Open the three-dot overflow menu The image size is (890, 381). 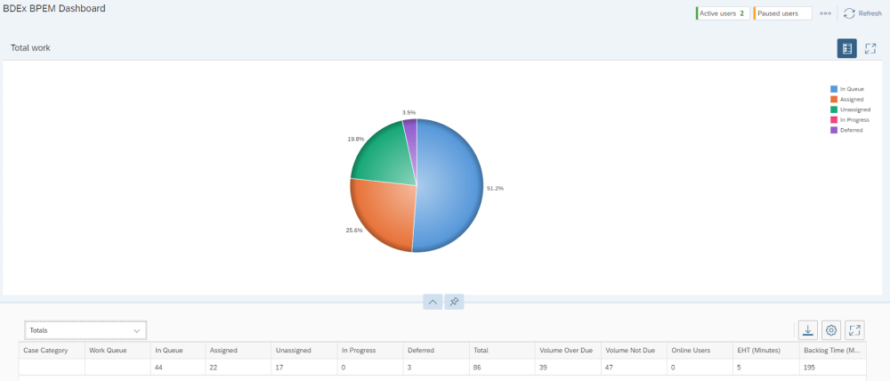point(825,13)
